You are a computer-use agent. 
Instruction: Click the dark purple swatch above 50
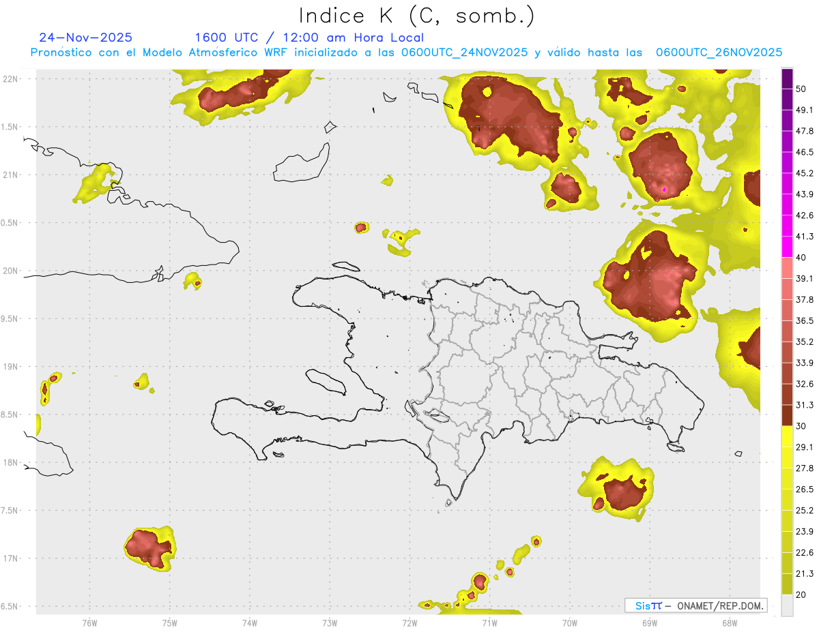[x=787, y=78]
